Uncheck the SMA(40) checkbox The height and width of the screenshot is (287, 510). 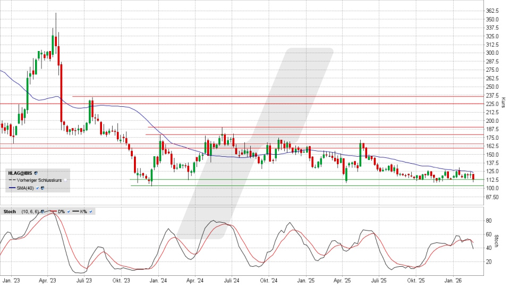[37, 188]
